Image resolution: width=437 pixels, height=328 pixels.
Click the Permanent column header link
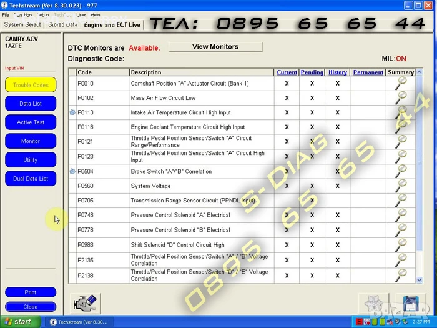coord(368,72)
